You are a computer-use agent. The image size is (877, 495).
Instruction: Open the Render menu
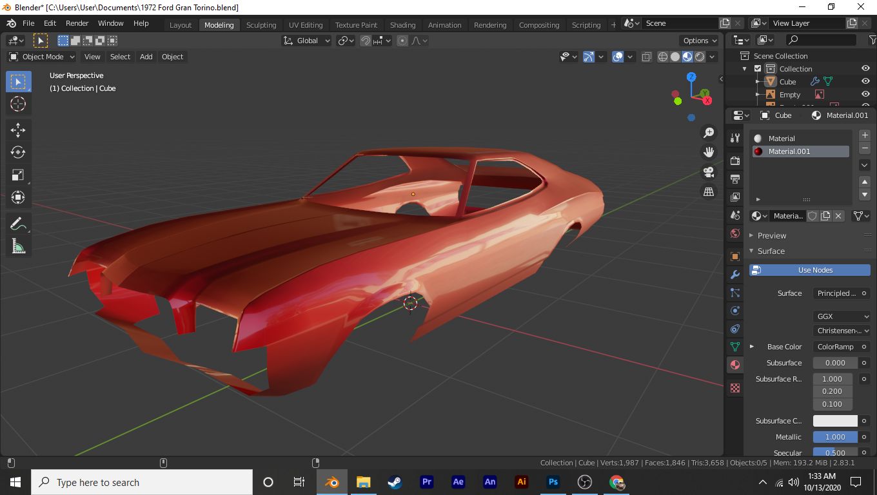pos(77,23)
